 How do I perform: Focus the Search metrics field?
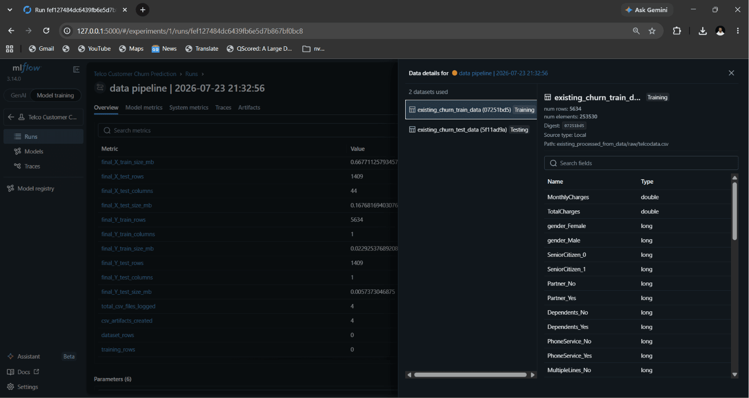pos(249,131)
